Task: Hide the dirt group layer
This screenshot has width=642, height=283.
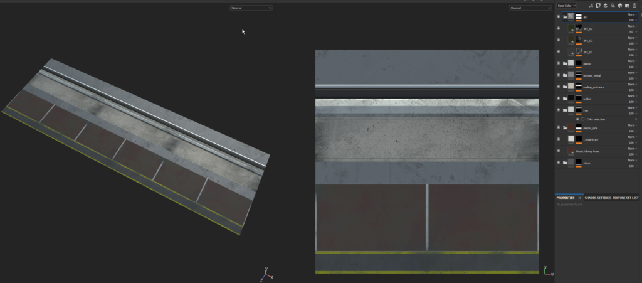Action: (558, 17)
